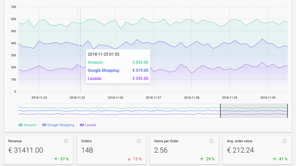This screenshot has height=166, width=296.
Task: Hide the Amazon series via eye icon
Action: pos(21,125)
